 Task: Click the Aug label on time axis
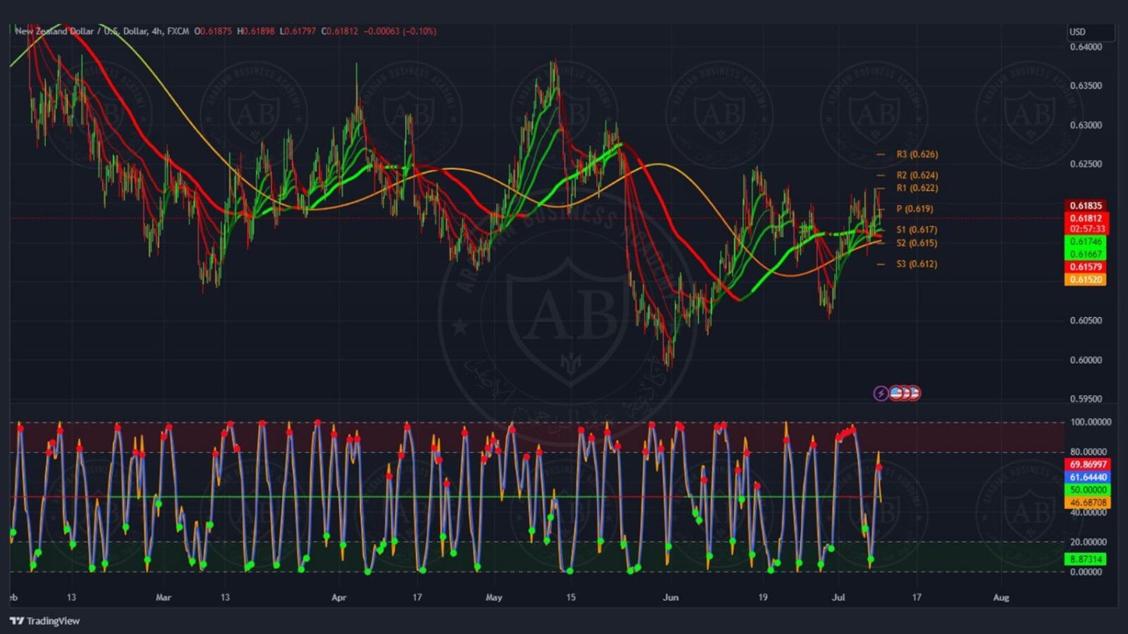1001,597
